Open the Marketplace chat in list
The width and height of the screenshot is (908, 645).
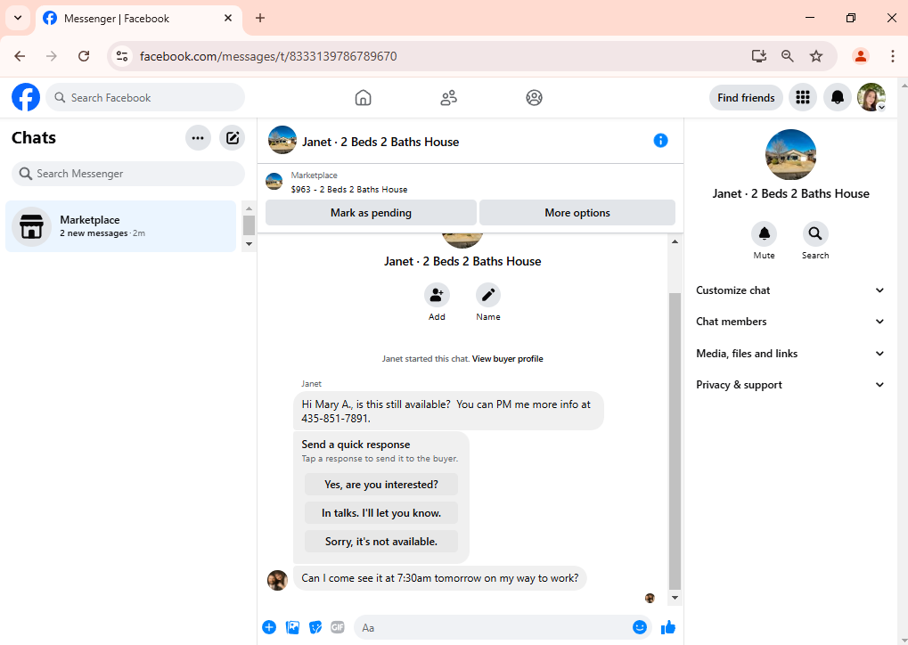121,226
